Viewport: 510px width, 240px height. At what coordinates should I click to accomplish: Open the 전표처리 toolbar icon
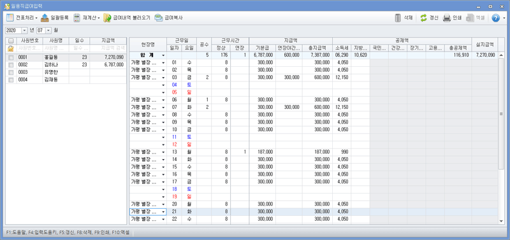[10, 18]
